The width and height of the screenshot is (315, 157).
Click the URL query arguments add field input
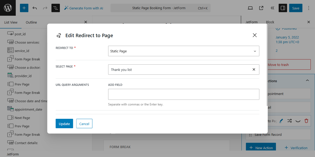[183, 94]
